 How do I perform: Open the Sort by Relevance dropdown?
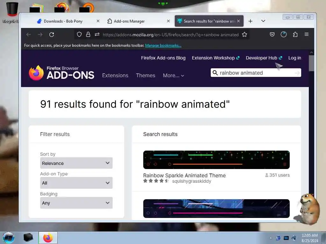coord(76,163)
